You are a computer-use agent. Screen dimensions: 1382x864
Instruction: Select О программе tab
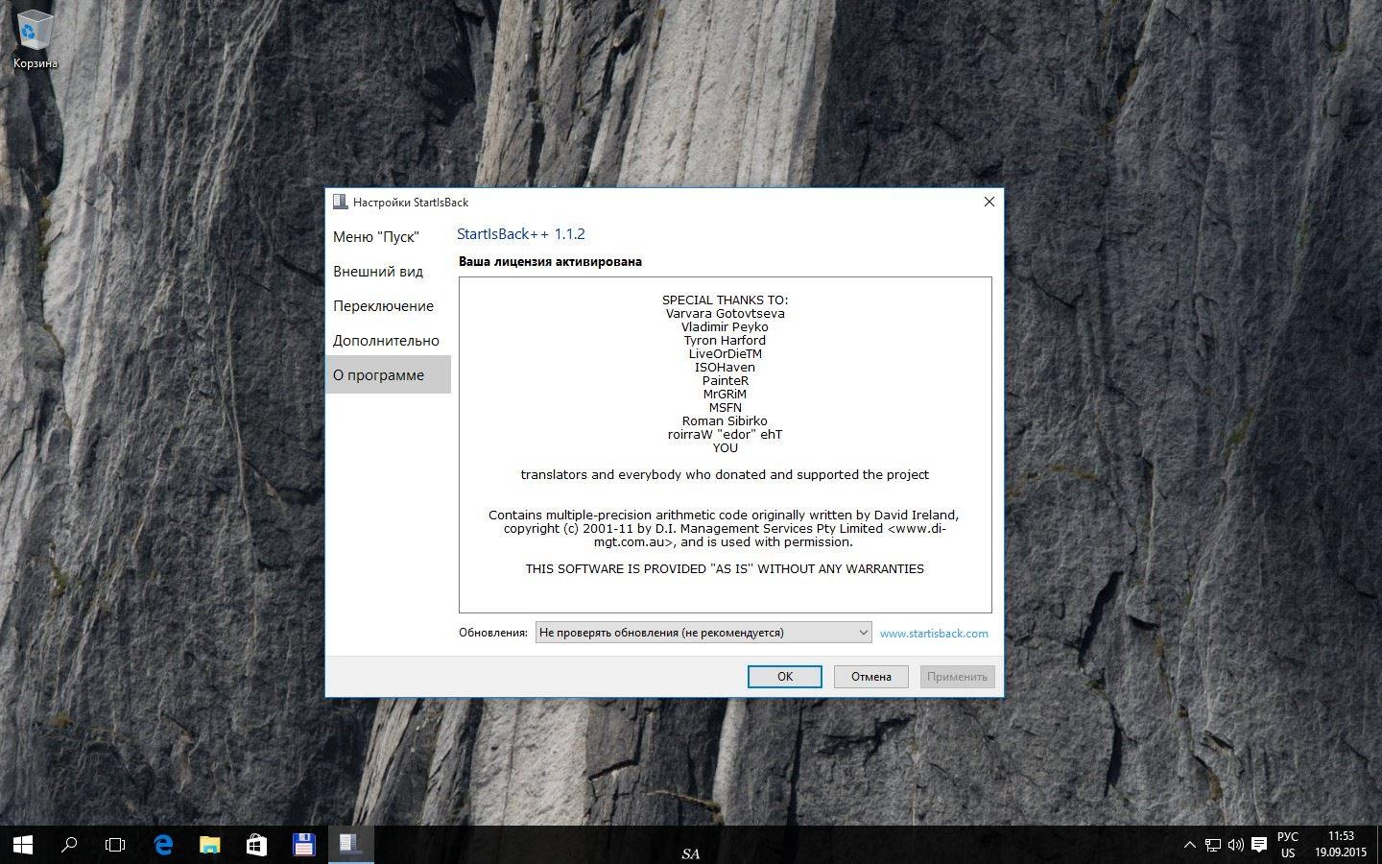pos(388,375)
